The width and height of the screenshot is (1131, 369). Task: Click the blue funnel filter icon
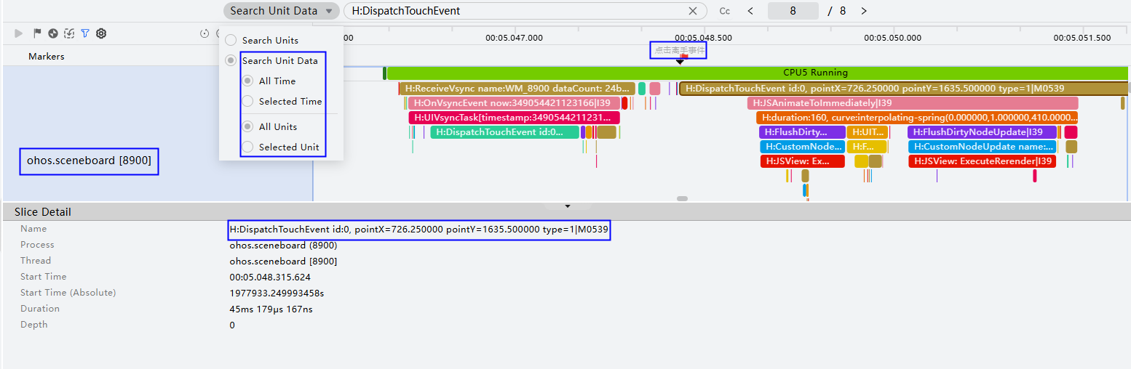tap(85, 33)
